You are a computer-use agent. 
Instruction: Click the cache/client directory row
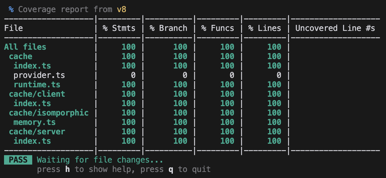click(37, 94)
